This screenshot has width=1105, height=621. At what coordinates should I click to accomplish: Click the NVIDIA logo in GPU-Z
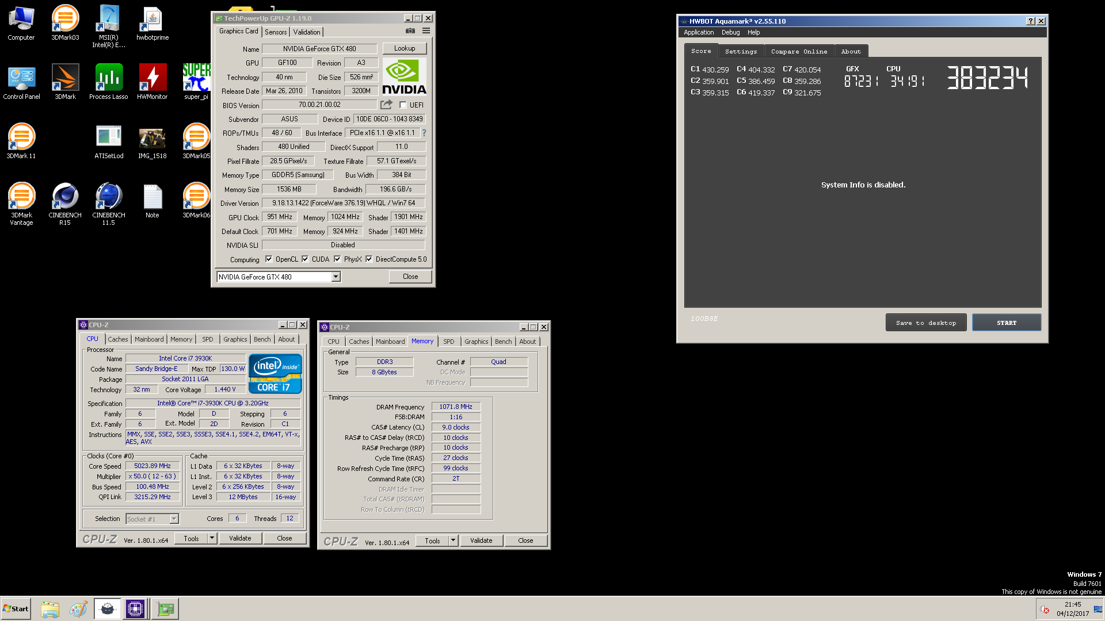click(x=405, y=76)
